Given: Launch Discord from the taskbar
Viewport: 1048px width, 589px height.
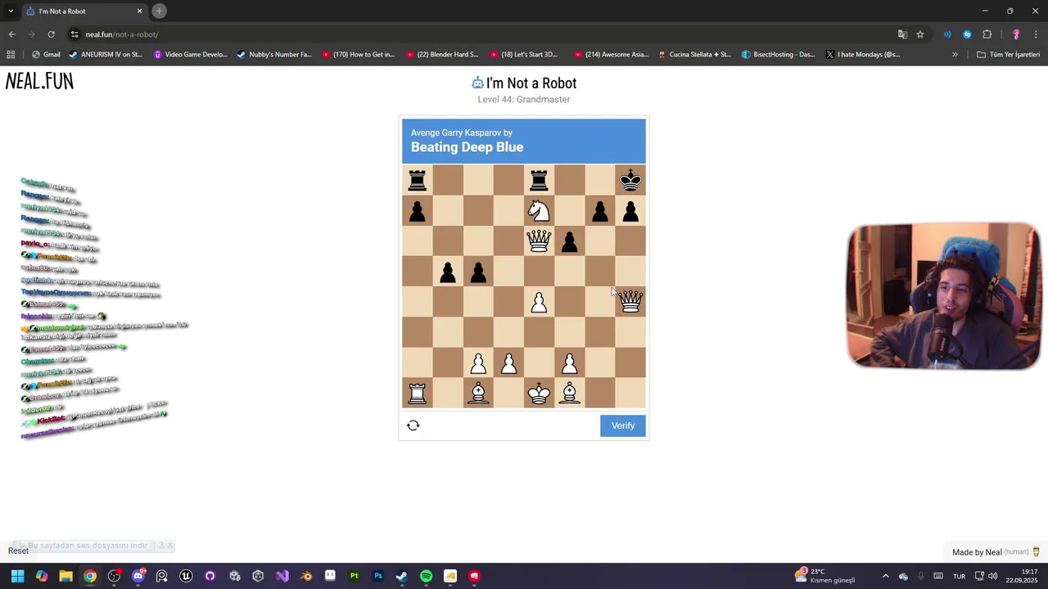Looking at the screenshot, I should tap(138, 576).
